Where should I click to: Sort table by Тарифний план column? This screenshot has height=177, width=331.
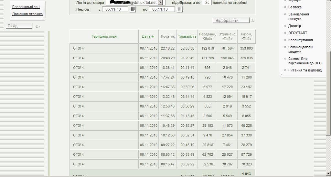(x=104, y=37)
